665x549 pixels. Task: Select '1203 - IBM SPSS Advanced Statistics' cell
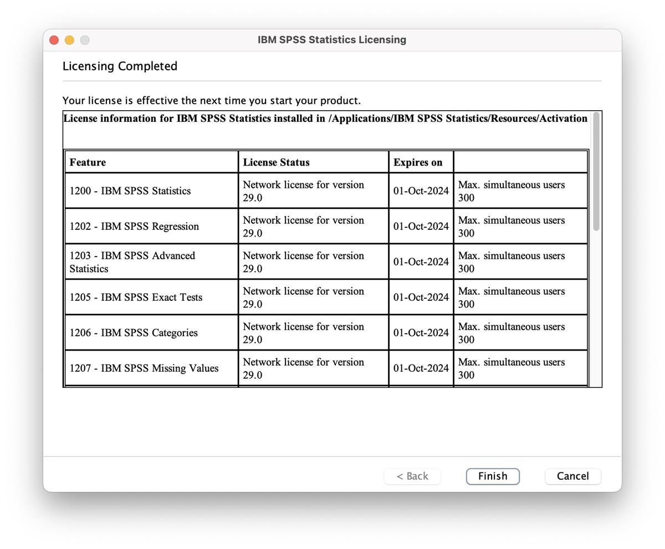(152, 261)
